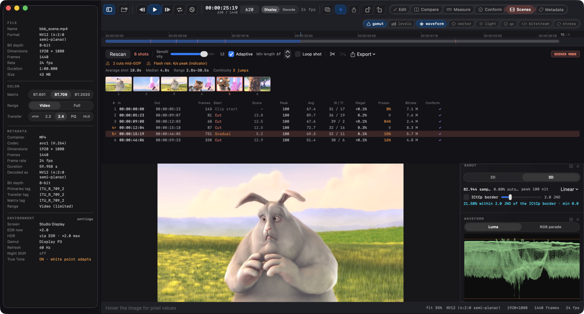
Task: Enable the stress scope
Action: (x=566, y=24)
